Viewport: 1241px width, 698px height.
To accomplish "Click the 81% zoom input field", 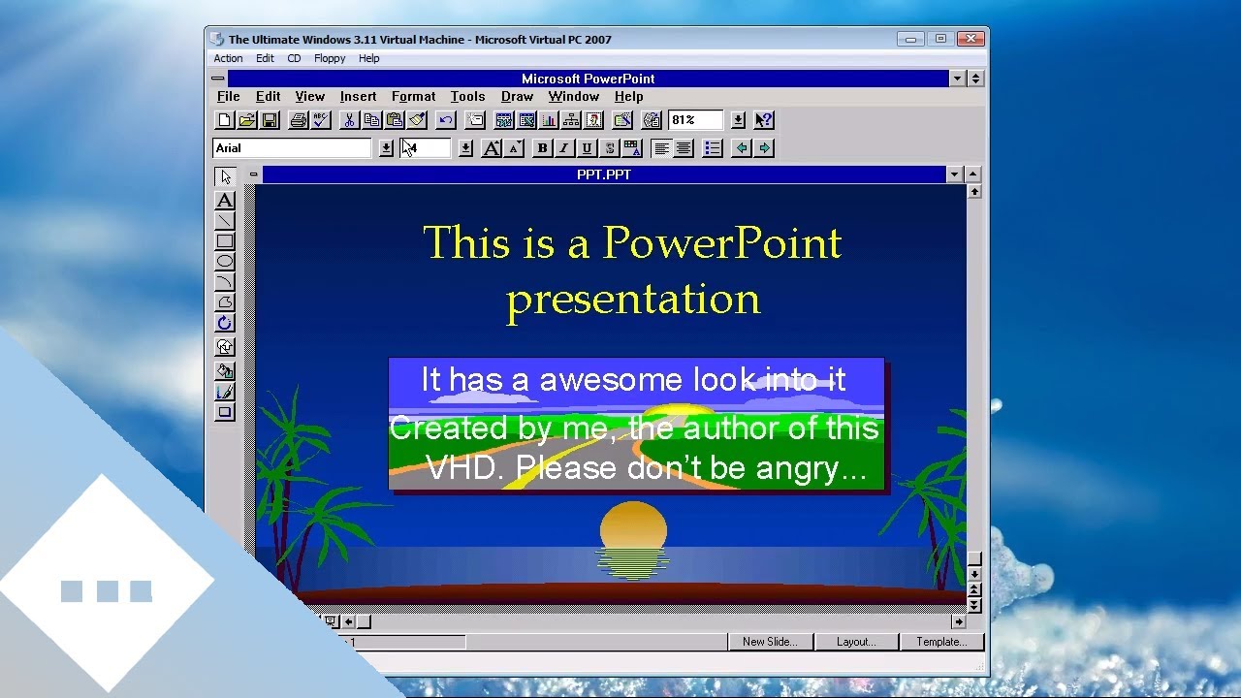I will 695,120.
